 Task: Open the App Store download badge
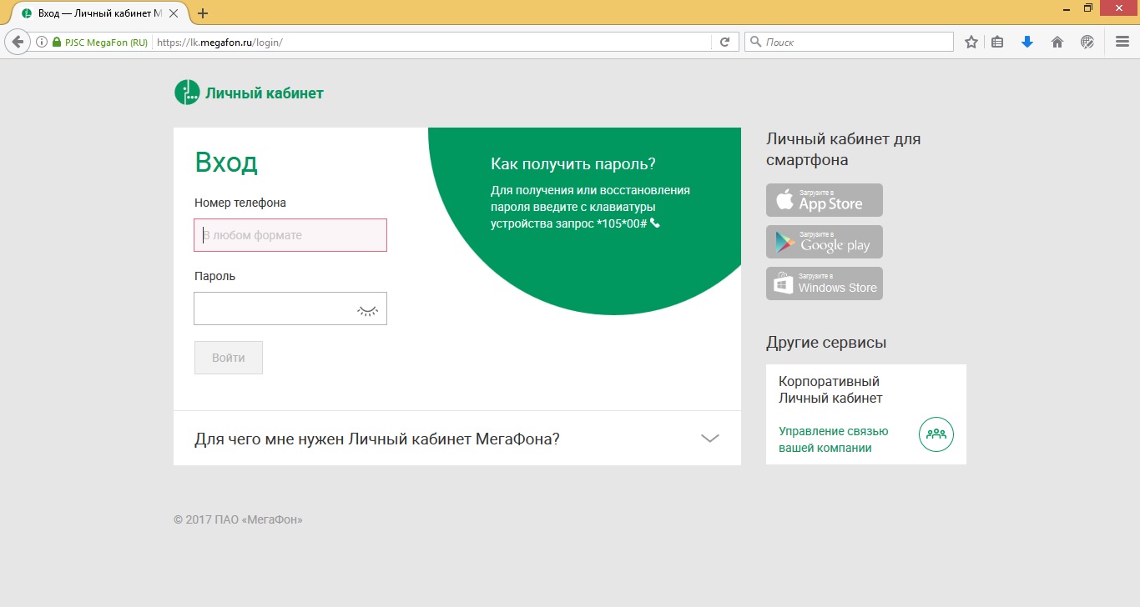(824, 200)
